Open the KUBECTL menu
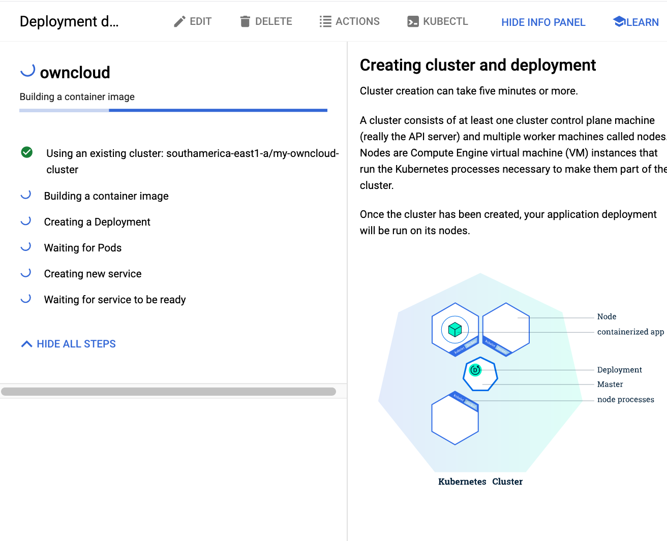 [x=445, y=21]
